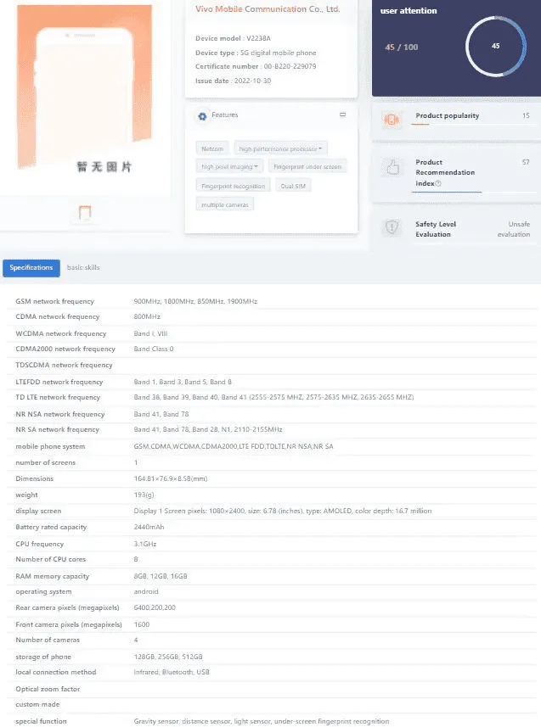Click the help icon beside Recommendation Index
The height and width of the screenshot is (727, 541).
438,183
